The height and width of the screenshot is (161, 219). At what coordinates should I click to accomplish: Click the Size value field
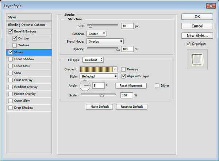[127, 26]
